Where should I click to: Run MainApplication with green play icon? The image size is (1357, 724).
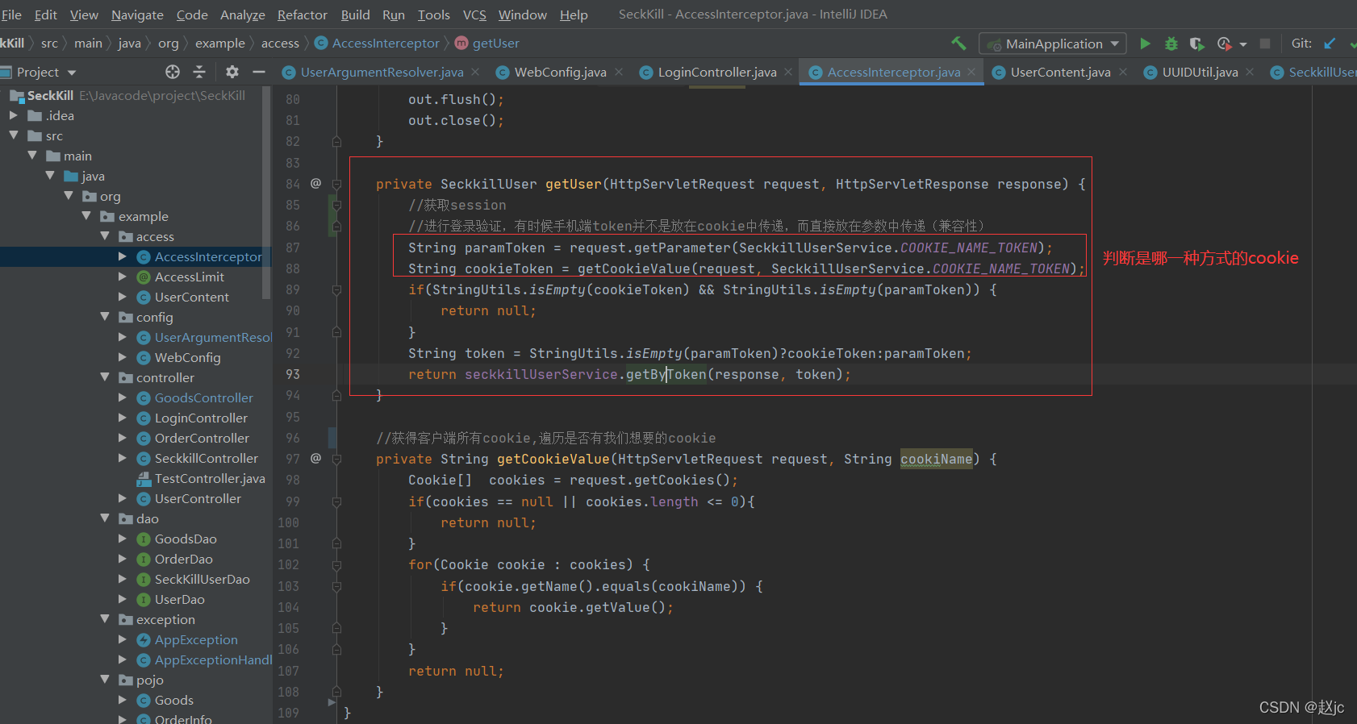pos(1145,44)
